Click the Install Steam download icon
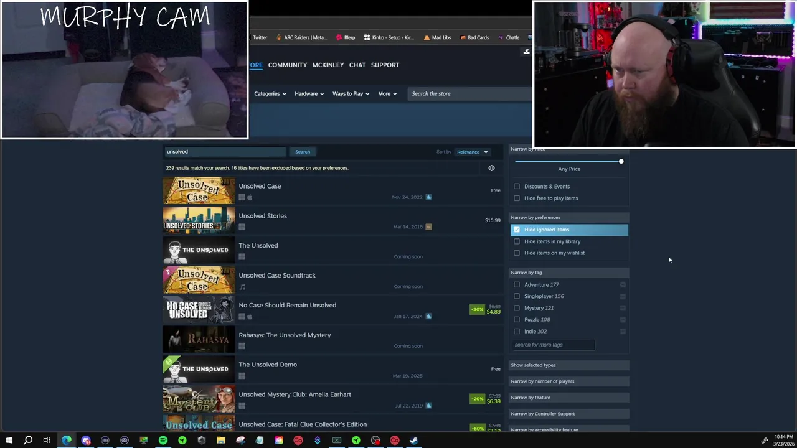The image size is (797, 448). (x=527, y=52)
